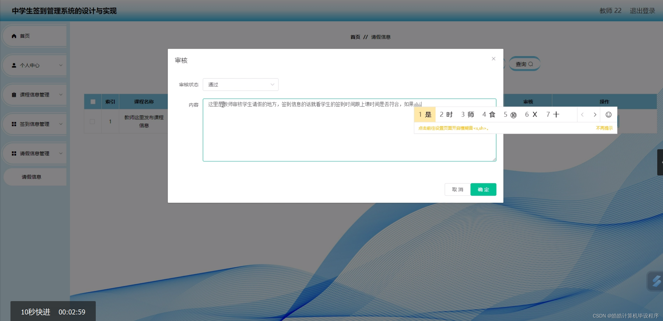Screen dimensions: 663x321
Task: Click the grid icon for 请假信息管理
Action: 14,153
